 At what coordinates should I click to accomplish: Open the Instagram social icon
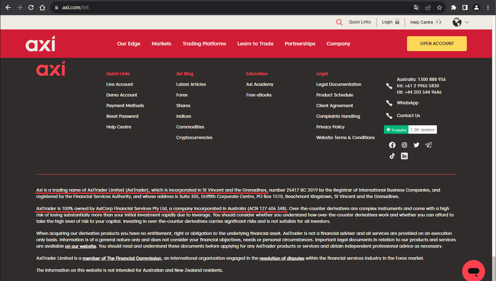pos(404,145)
